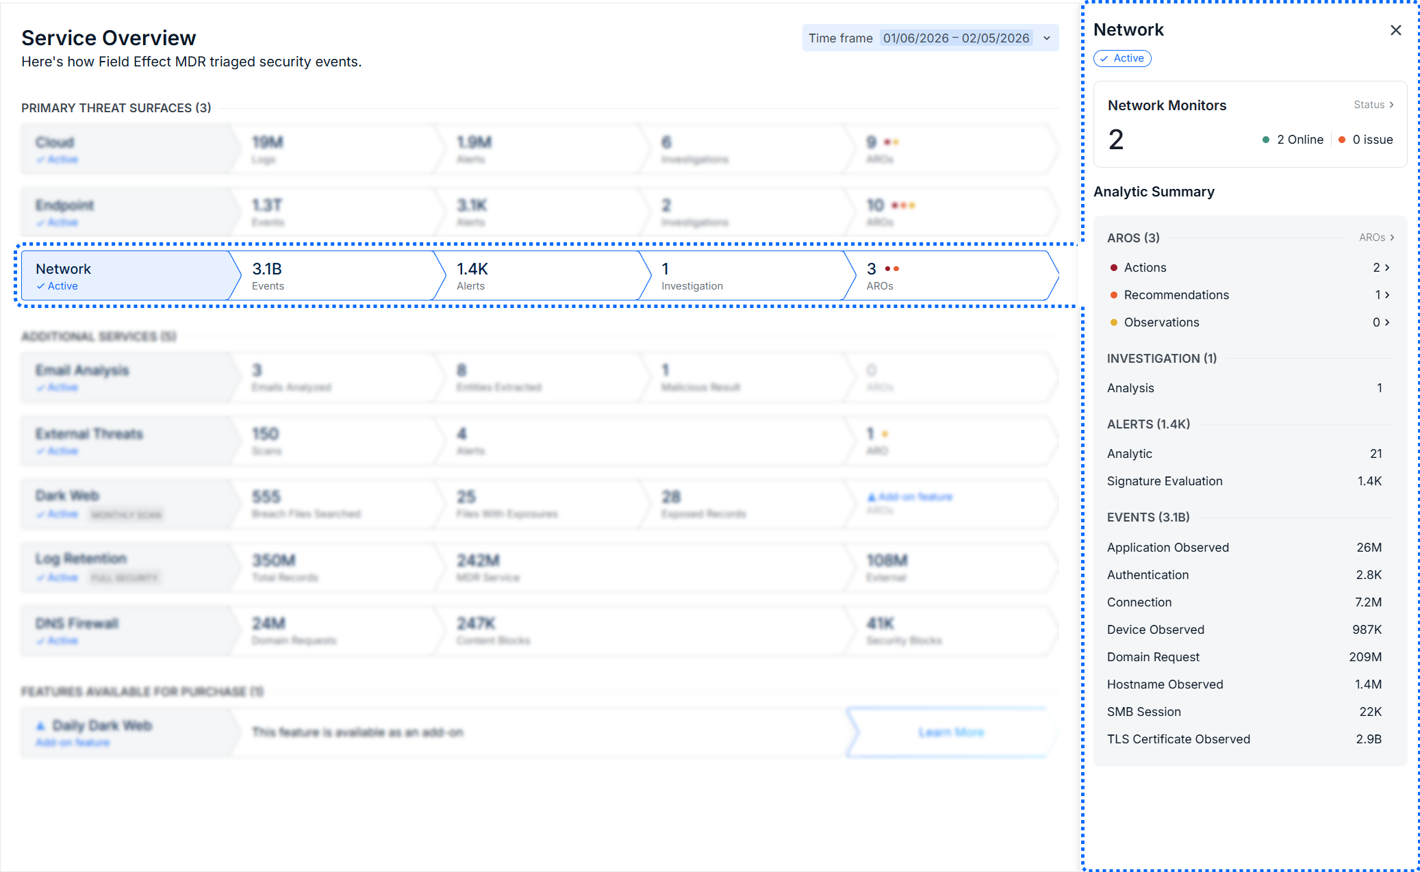Click the red Actions dot icon
This screenshot has width=1420, height=872.
click(1114, 268)
